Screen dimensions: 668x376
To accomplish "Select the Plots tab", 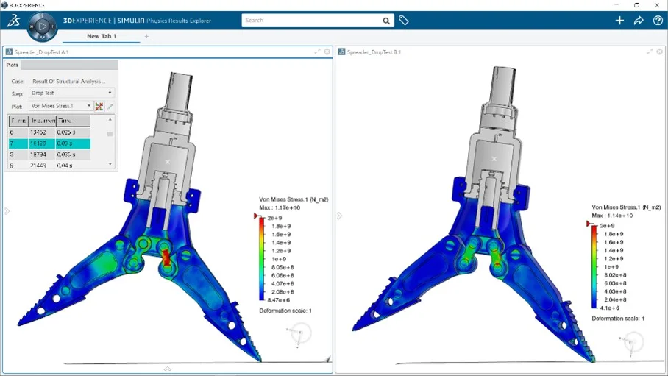I will [x=13, y=65].
